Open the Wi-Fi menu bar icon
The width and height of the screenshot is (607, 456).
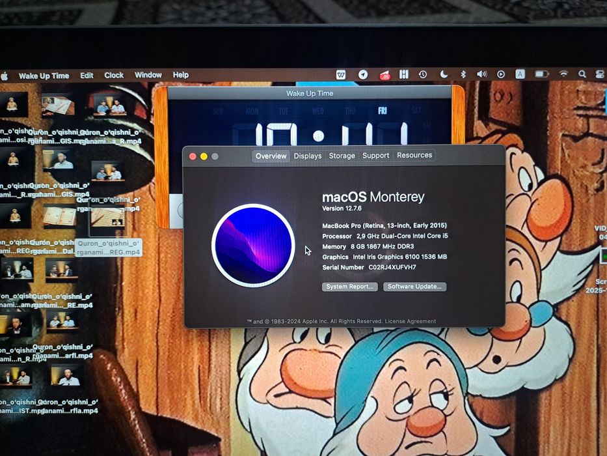[x=563, y=74]
